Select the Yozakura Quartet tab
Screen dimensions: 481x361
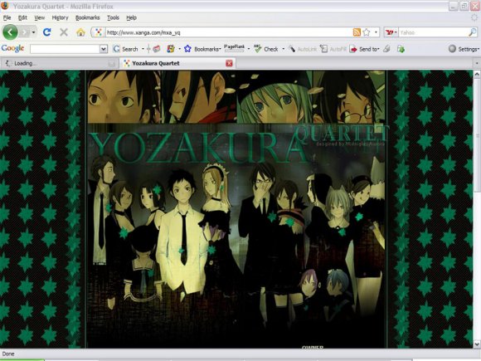177,64
